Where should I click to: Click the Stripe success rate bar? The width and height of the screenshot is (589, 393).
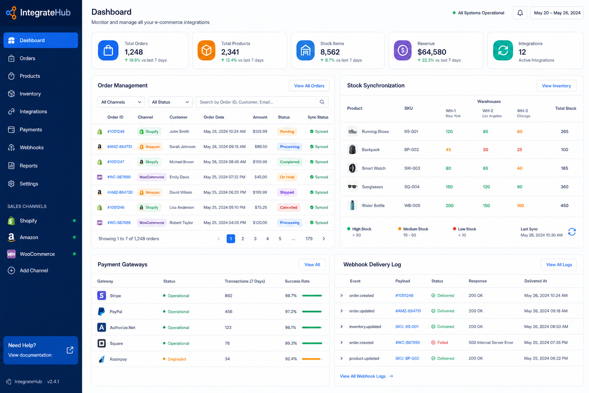tap(312, 296)
